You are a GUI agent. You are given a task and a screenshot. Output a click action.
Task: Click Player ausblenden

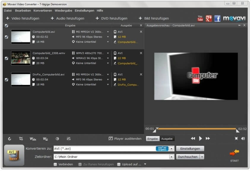(125, 139)
